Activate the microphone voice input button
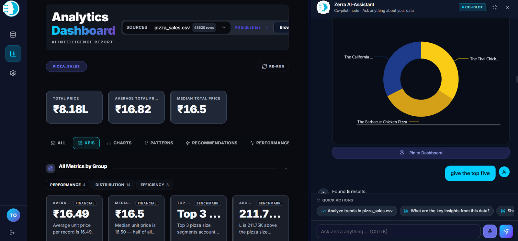This screenshot has width=518, height=241. pos(490,231)
